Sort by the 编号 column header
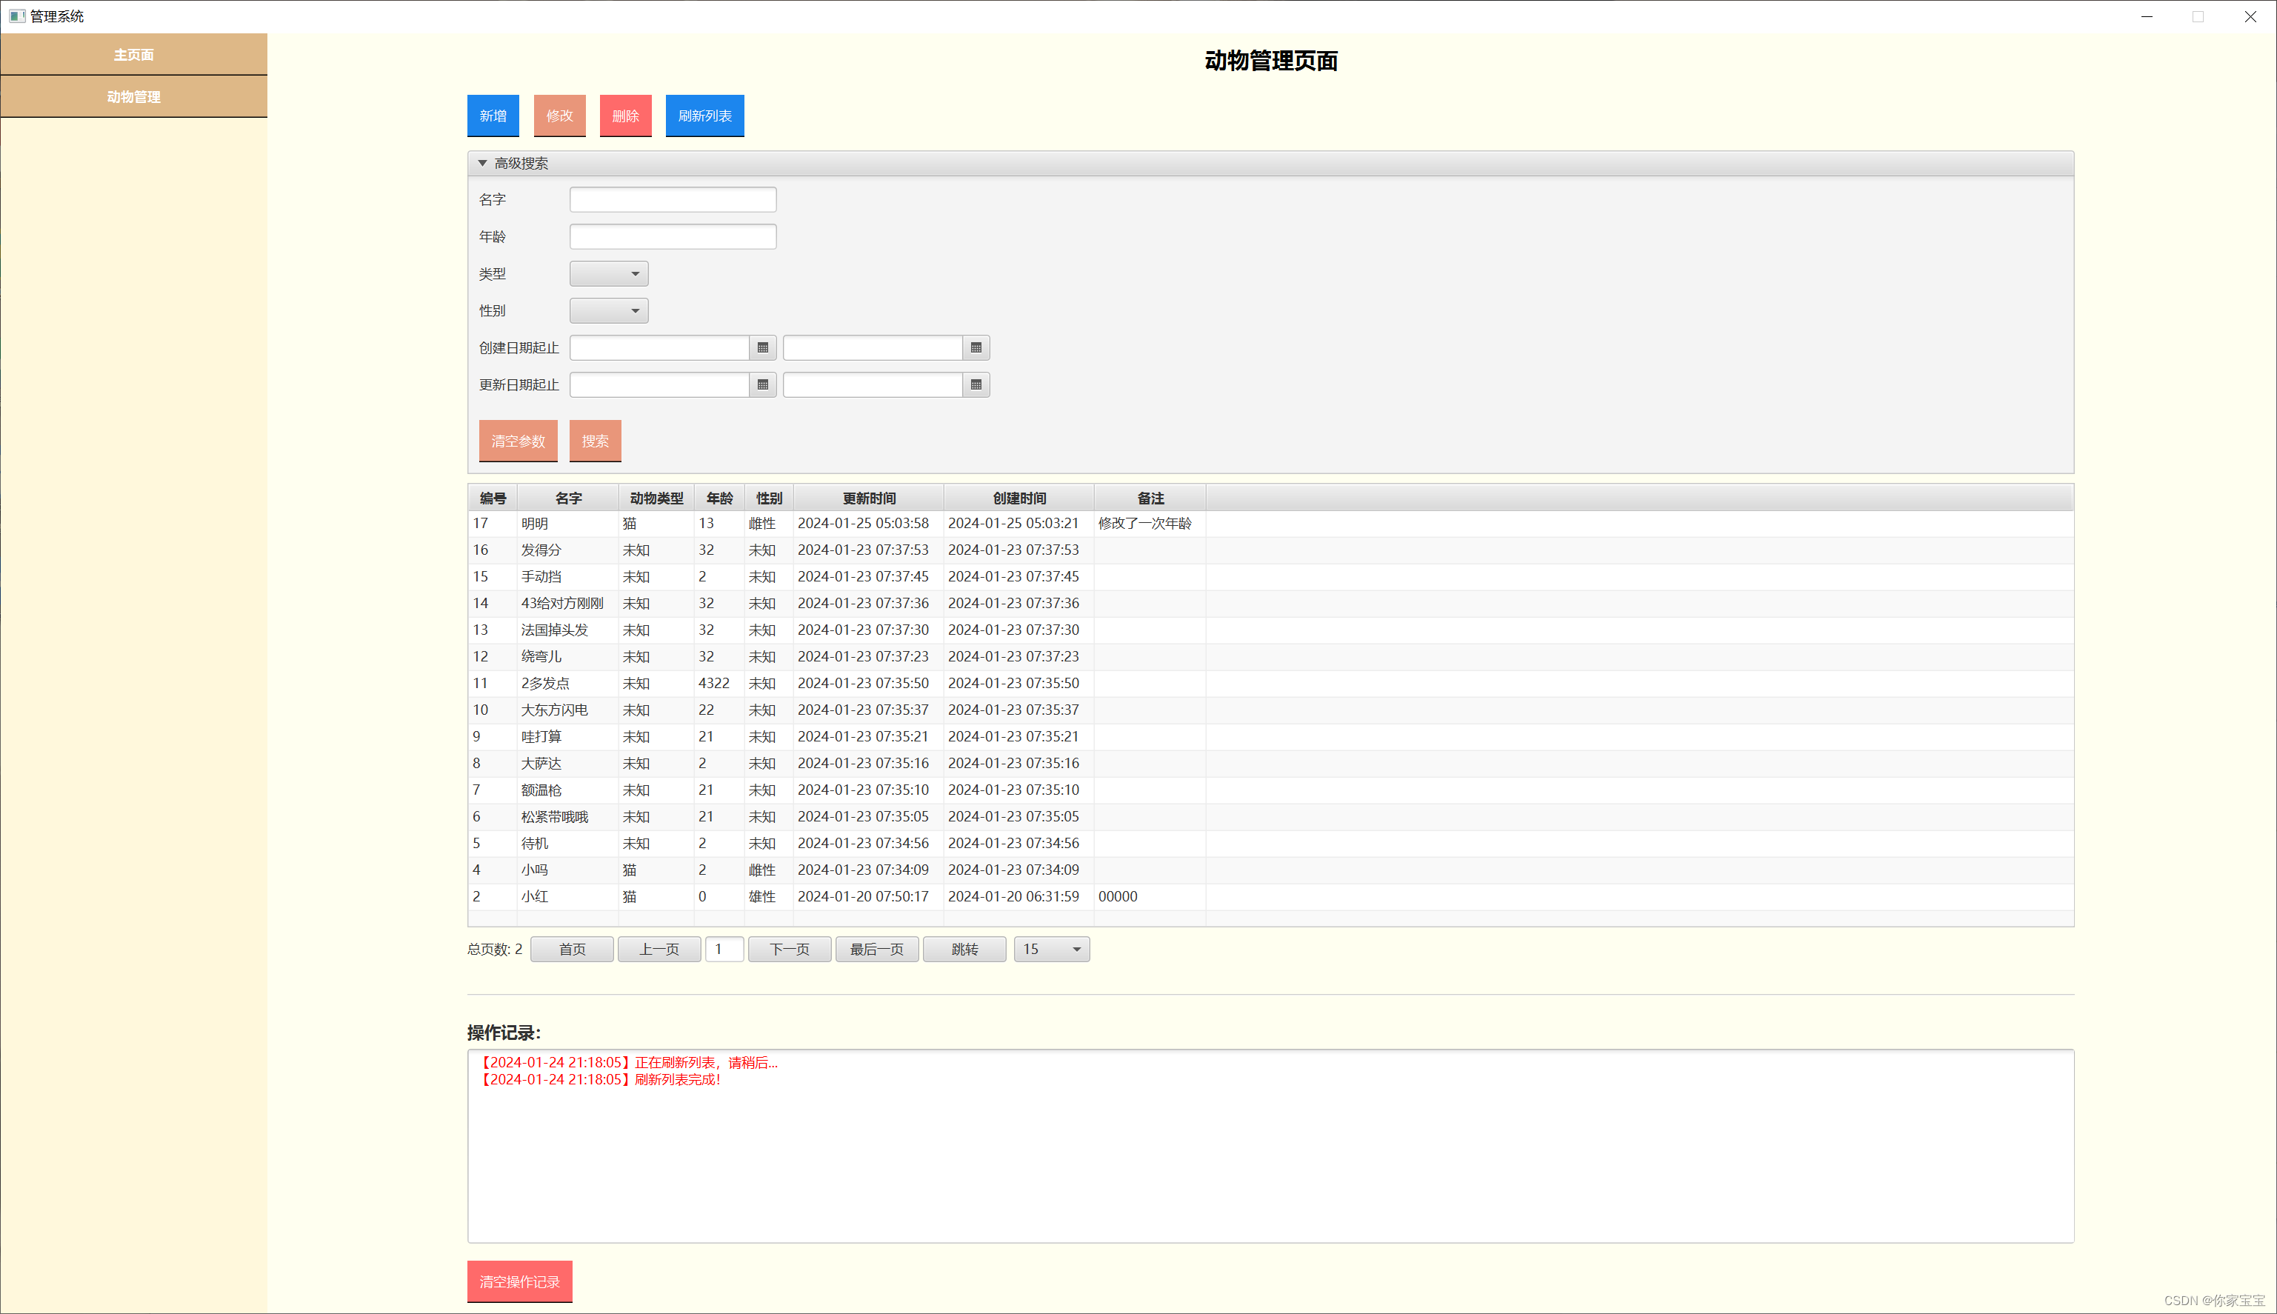 493,498
